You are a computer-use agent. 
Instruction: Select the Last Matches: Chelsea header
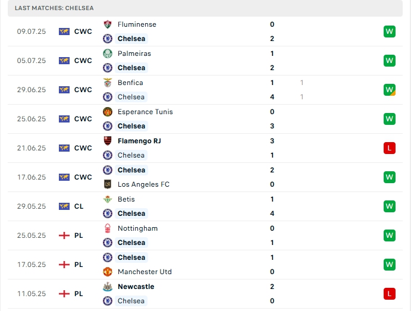pos(54,8)
